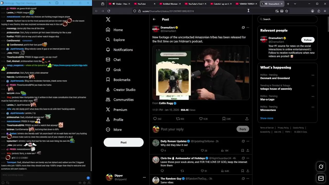
Task: Toggle eye visibility icon in Dgg chat
Action: (x=80, y=183)
